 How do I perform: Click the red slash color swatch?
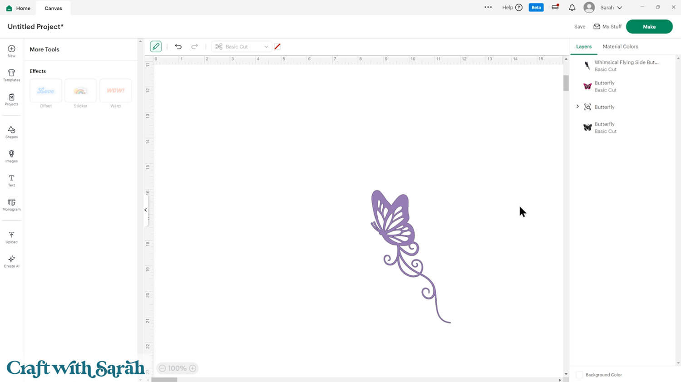pyautogui.click(x=277, y=47)
